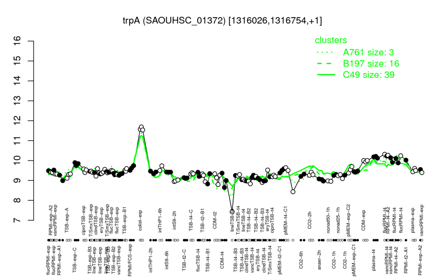Click the 'nonad50-1h' condition label
The image size is (448, 280).
pos(328,220)
